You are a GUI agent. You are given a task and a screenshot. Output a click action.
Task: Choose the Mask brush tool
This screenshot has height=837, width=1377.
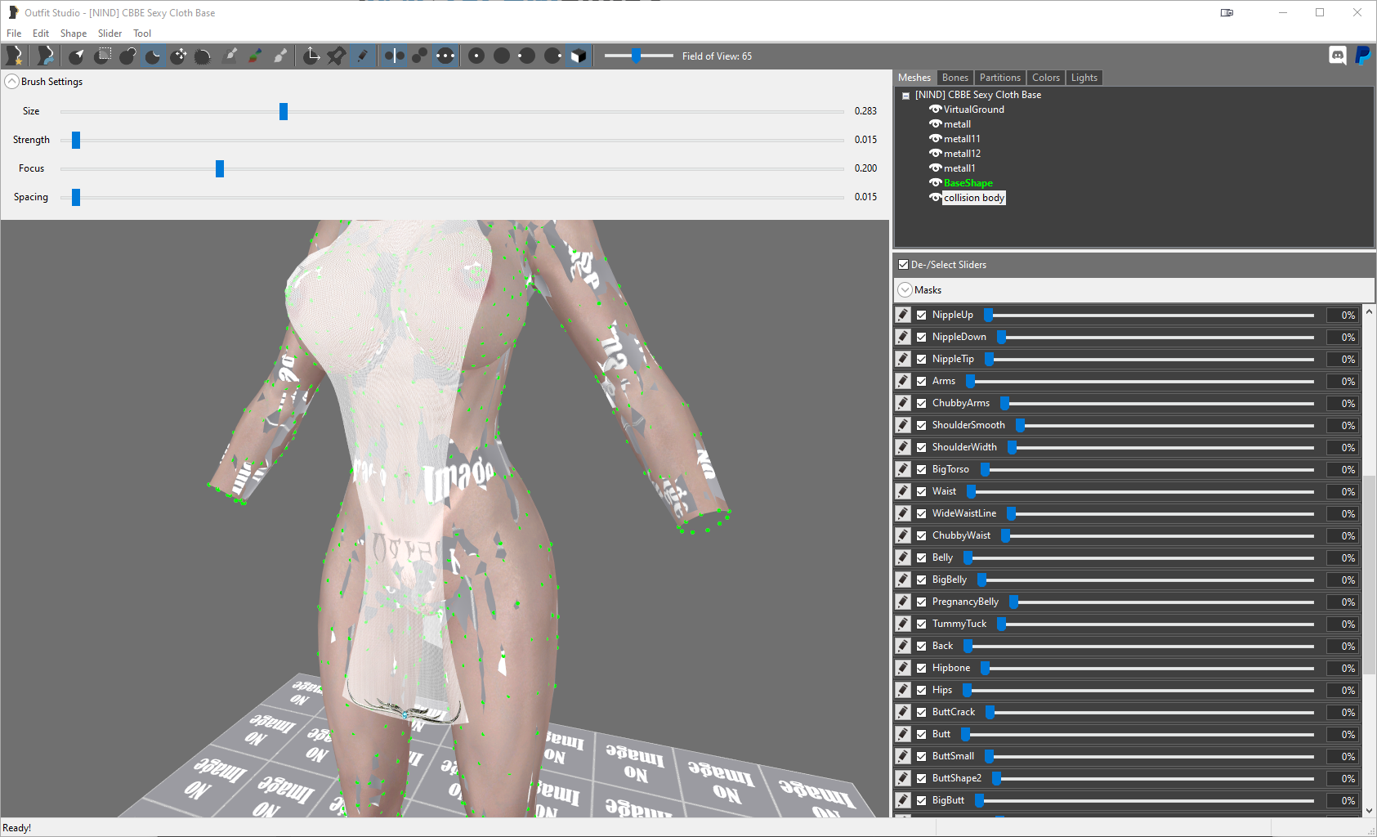click(103, 56)
